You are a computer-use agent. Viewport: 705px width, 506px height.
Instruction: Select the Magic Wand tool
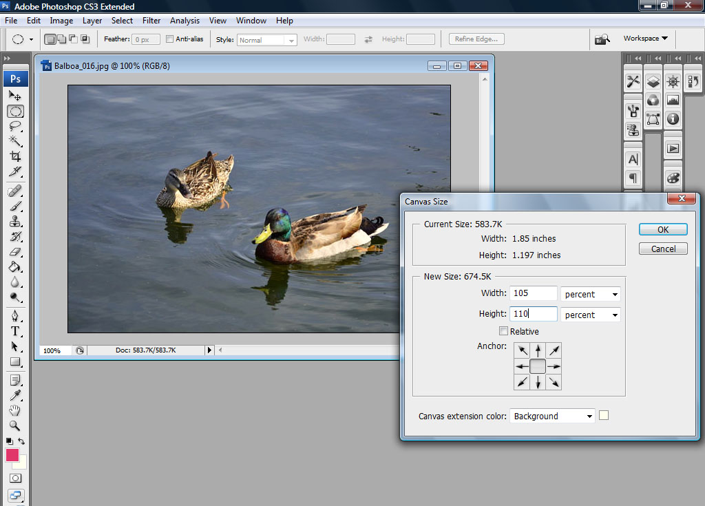(x=15, y=141)
